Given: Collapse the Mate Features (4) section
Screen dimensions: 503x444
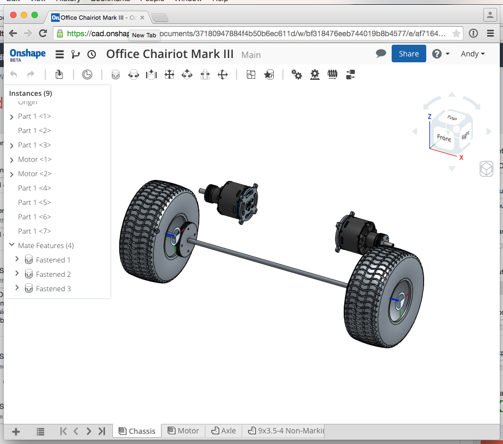Looking at the screenshot, I should coord(12,245).
